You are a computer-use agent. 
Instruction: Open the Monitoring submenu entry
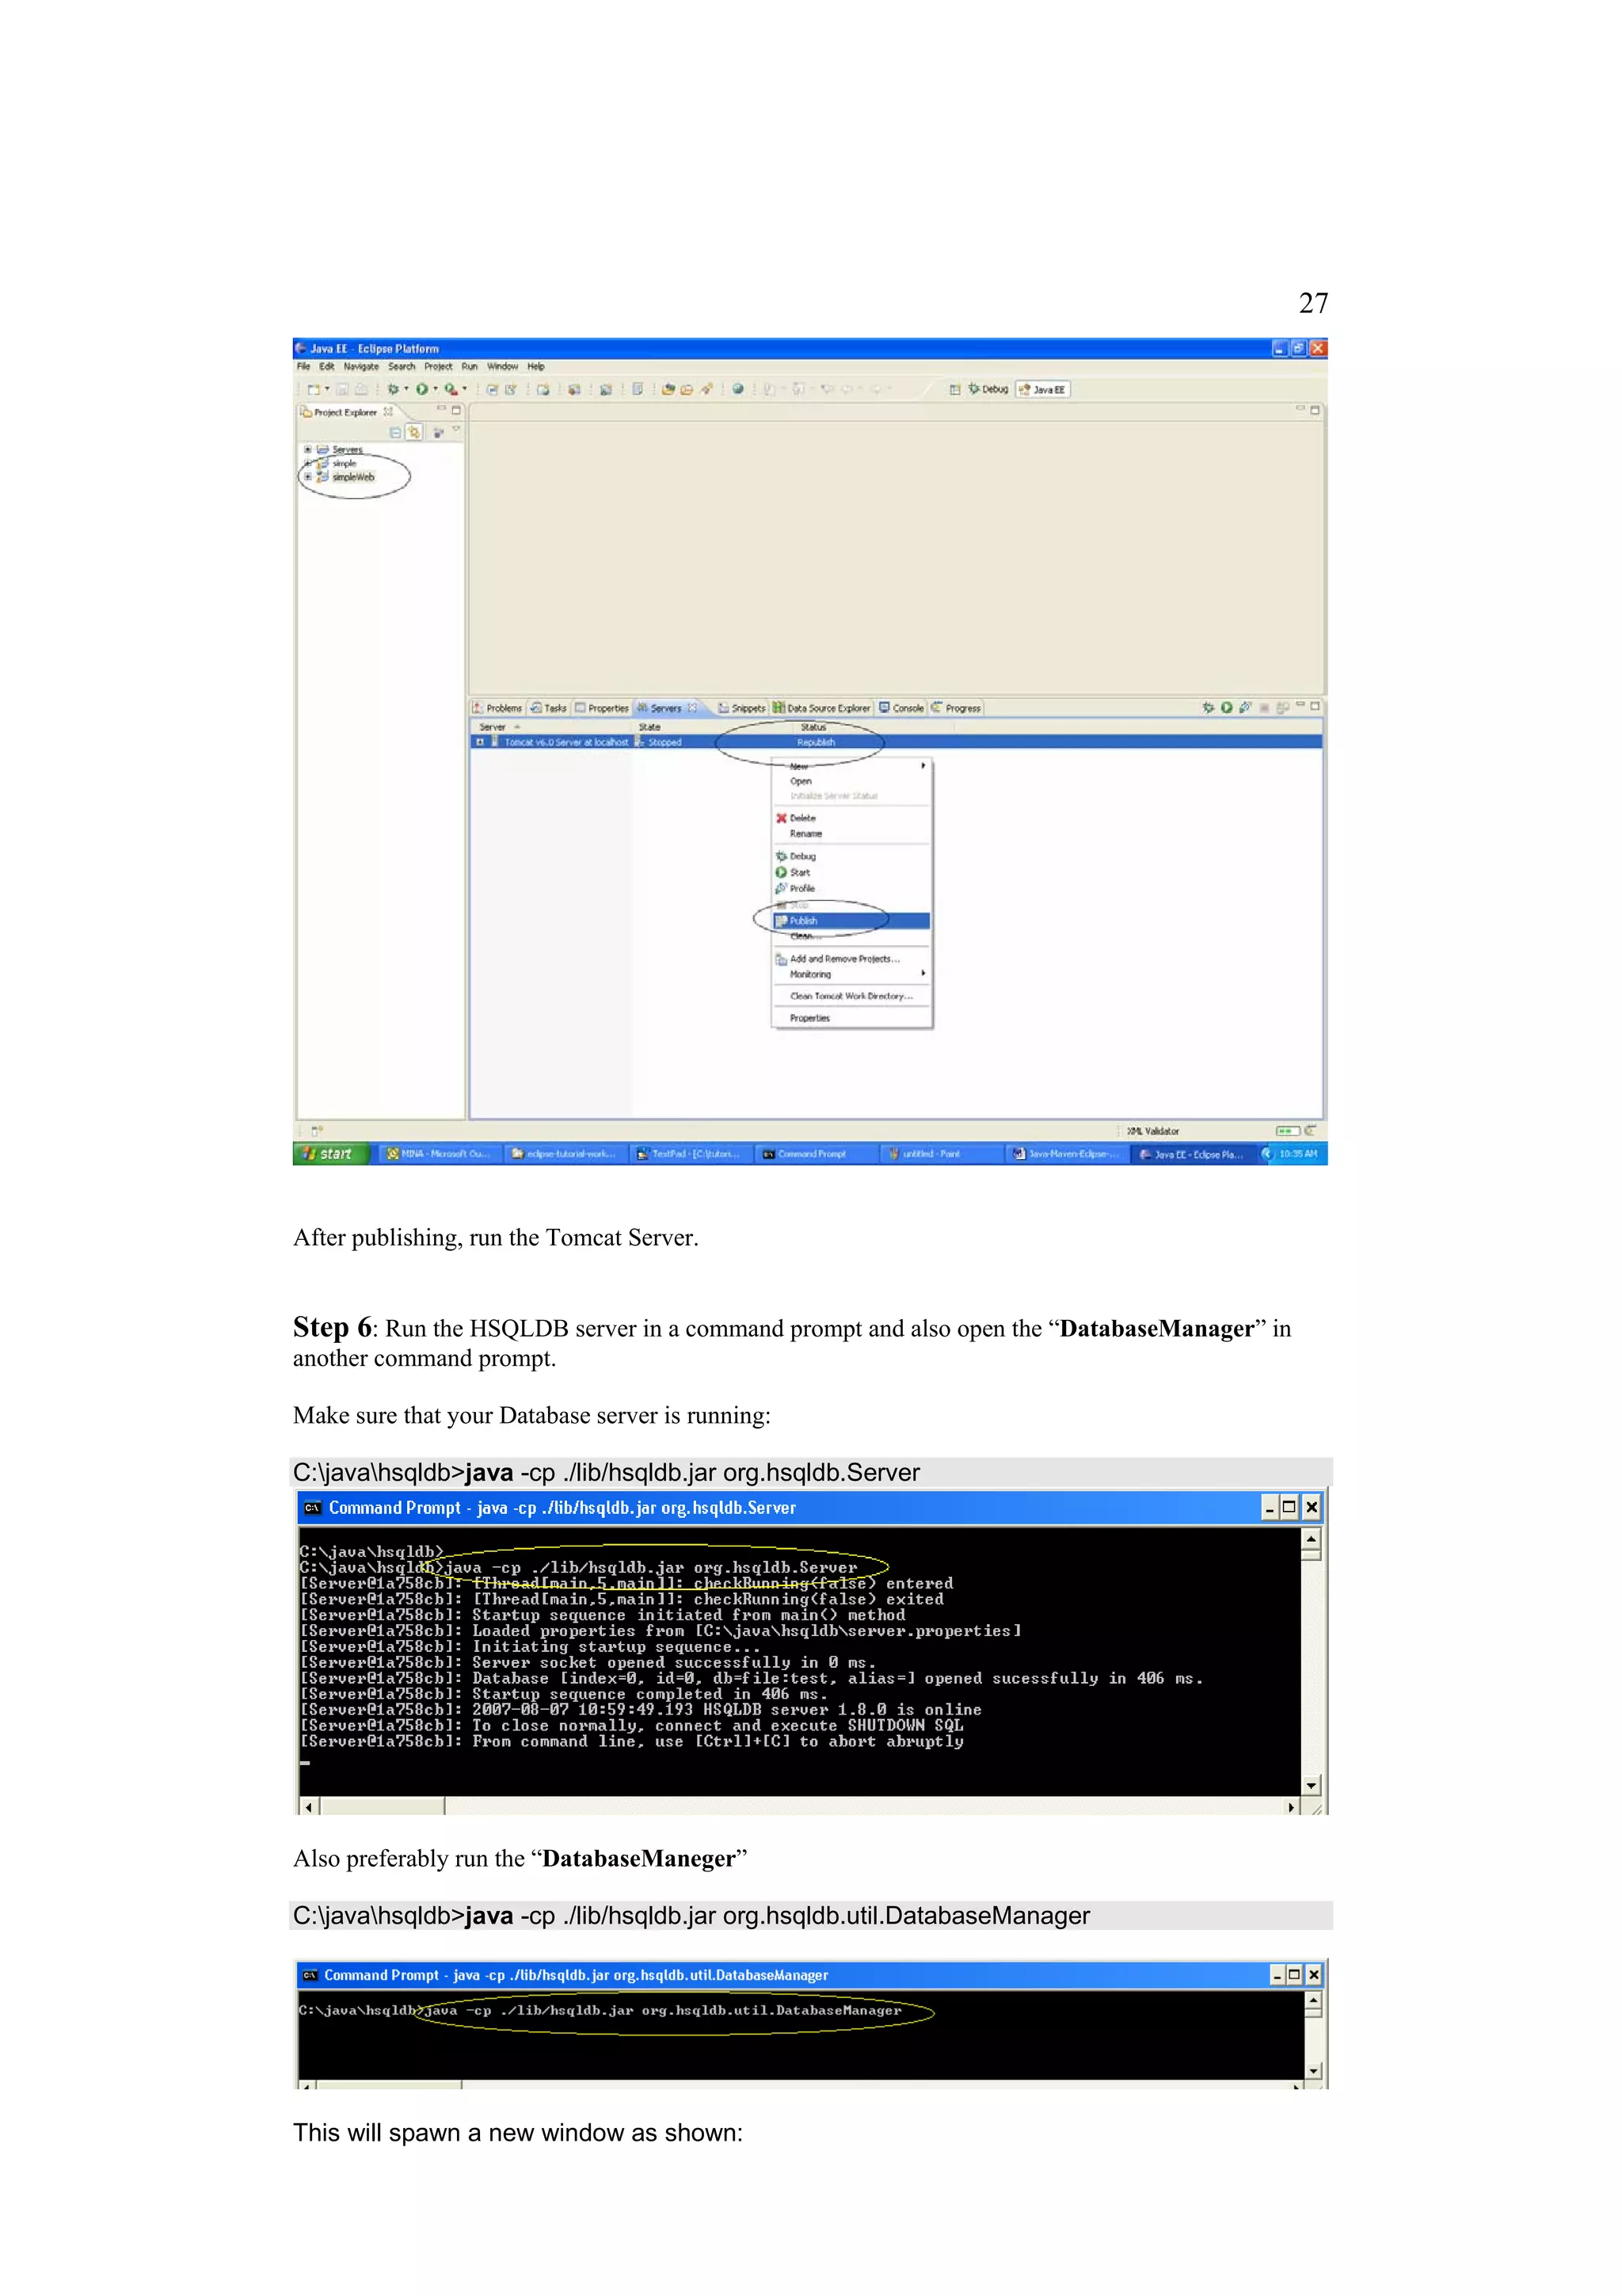tap(851, 974)
